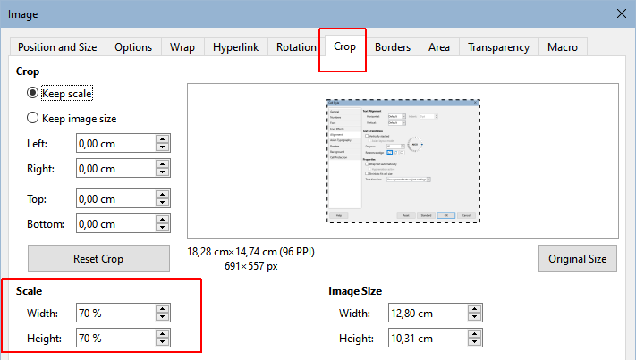Open the Hyperlink tab

pos(236,47)
